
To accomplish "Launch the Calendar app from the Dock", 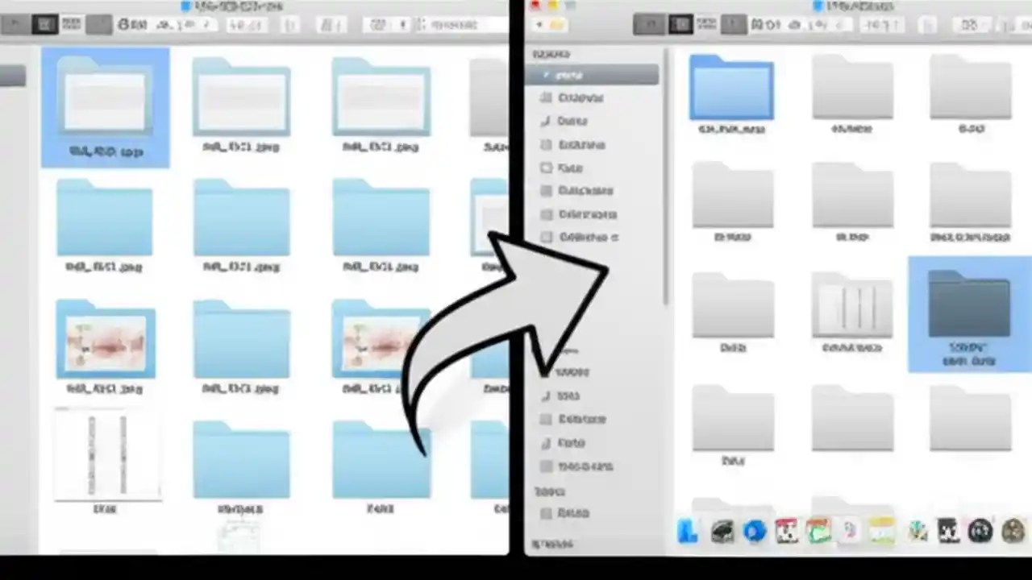I will pos(786,530).
